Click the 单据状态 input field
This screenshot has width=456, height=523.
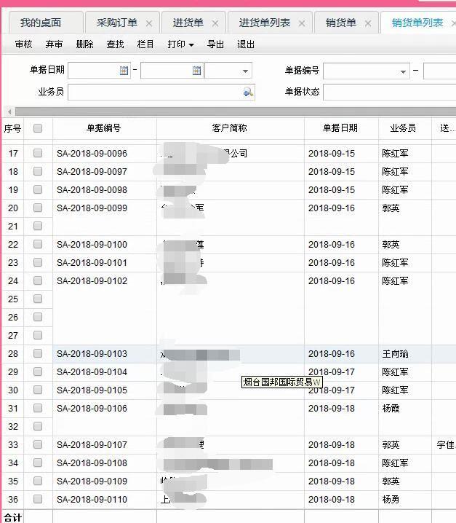[x=390, y=92]
